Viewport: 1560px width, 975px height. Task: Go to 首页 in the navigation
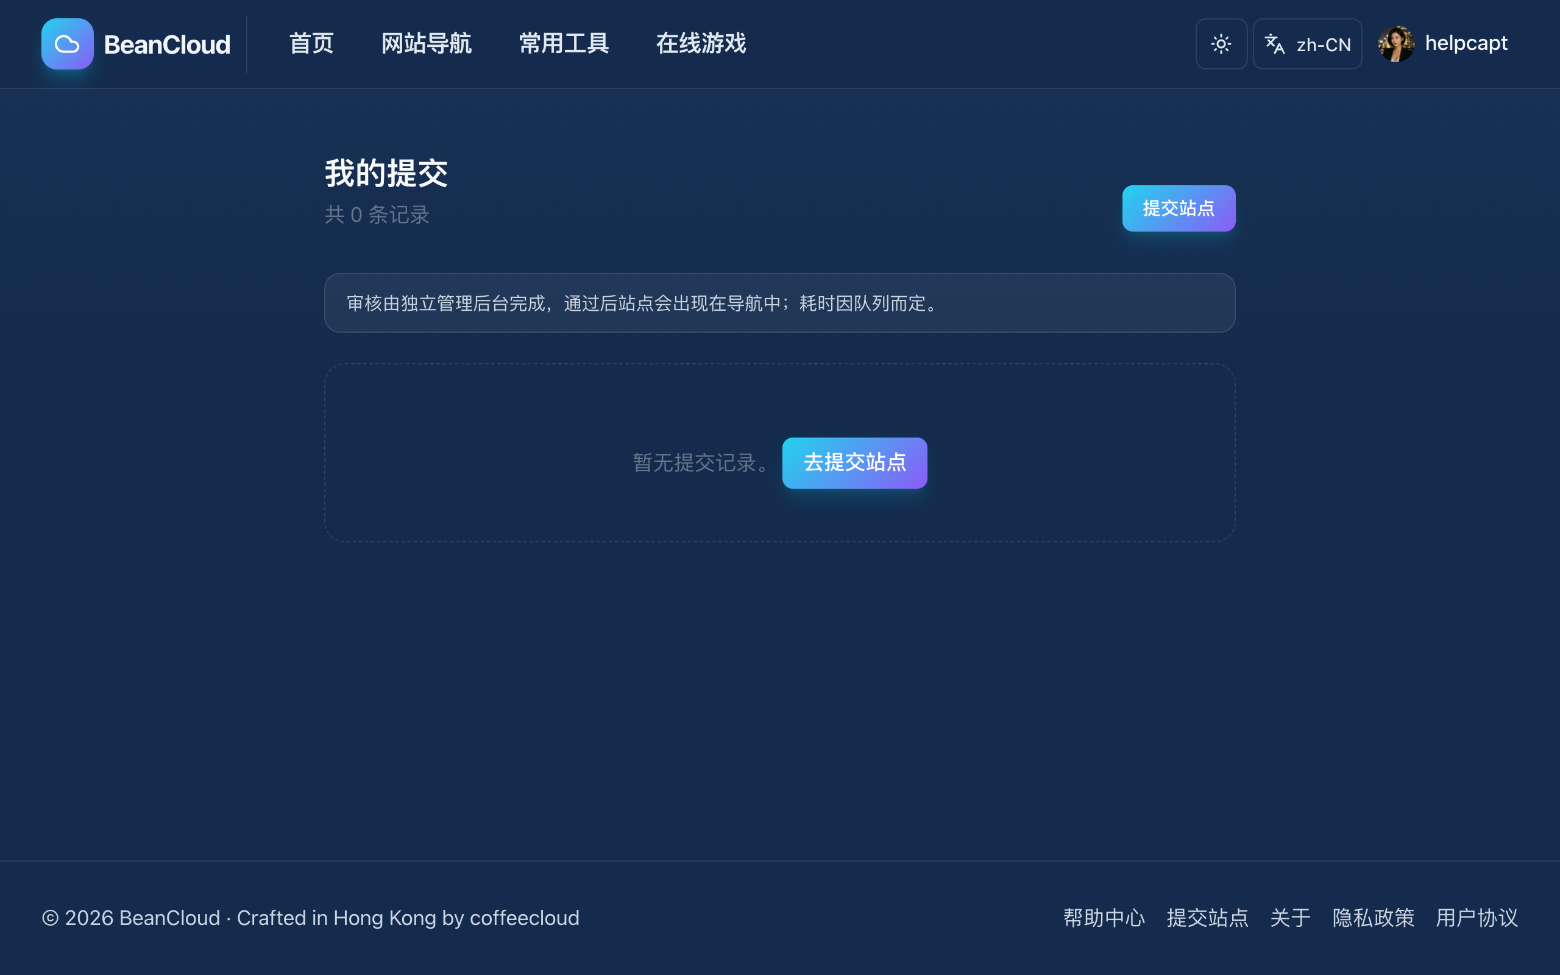311,43
